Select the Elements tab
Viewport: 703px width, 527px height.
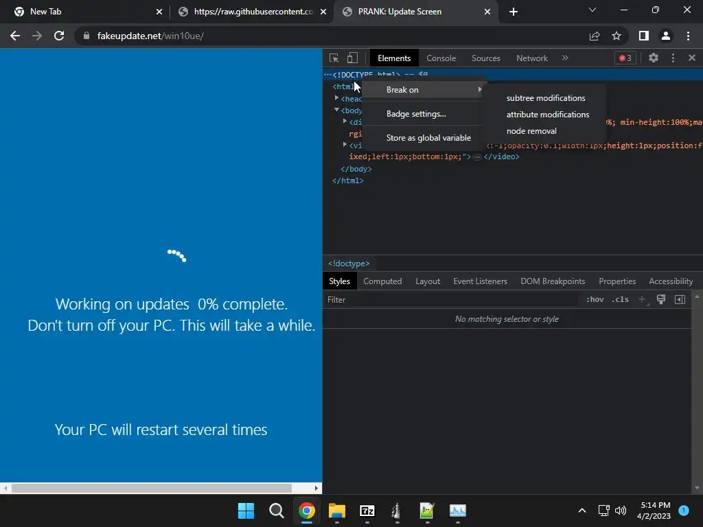point(394,58)
